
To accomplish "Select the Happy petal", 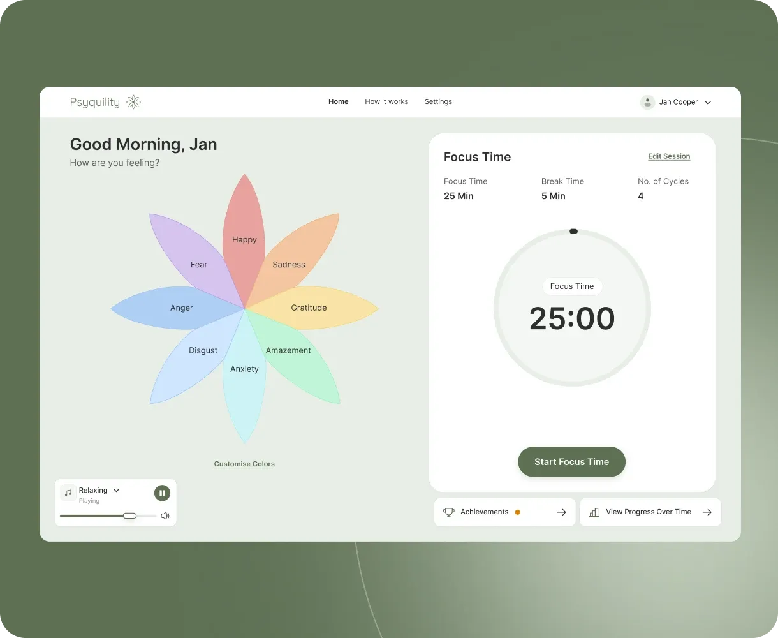I will (244, 240).
